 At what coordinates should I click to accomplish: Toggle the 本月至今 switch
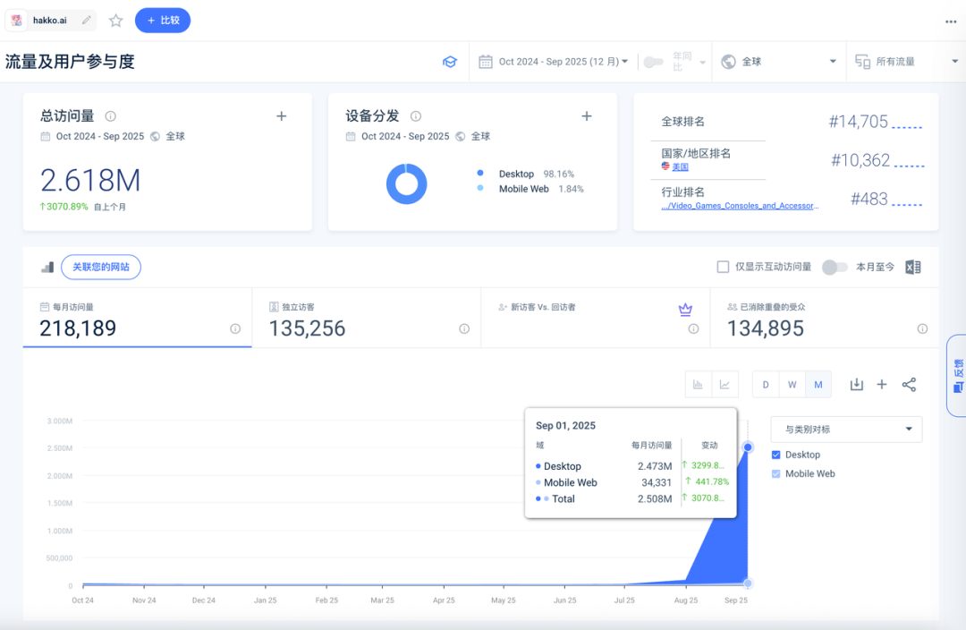[834, 267]
